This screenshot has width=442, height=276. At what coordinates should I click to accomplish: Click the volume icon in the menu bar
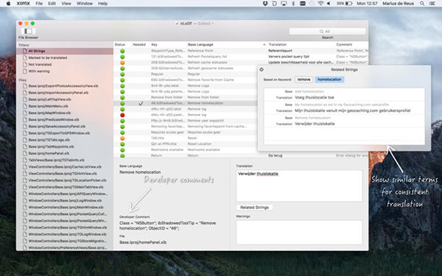tap(329, 4)
